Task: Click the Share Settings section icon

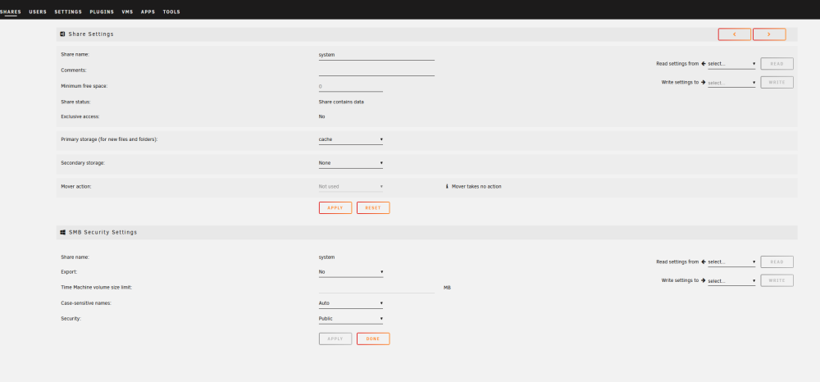Action: [63, 34]
